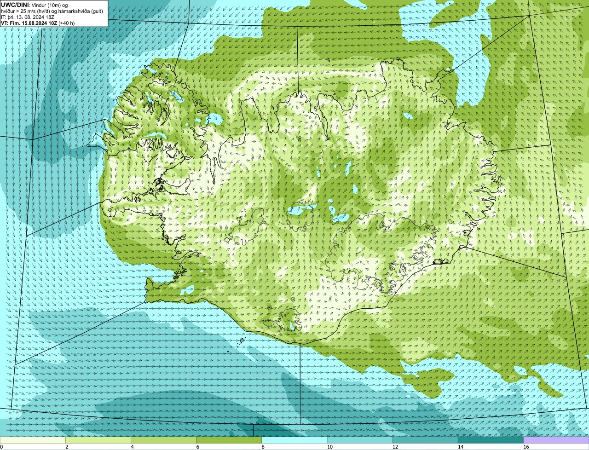Image resolution: width=589 pixels, height=450 pixels.
Task: Click the legend scale label "4"
Action: [132, 447]
